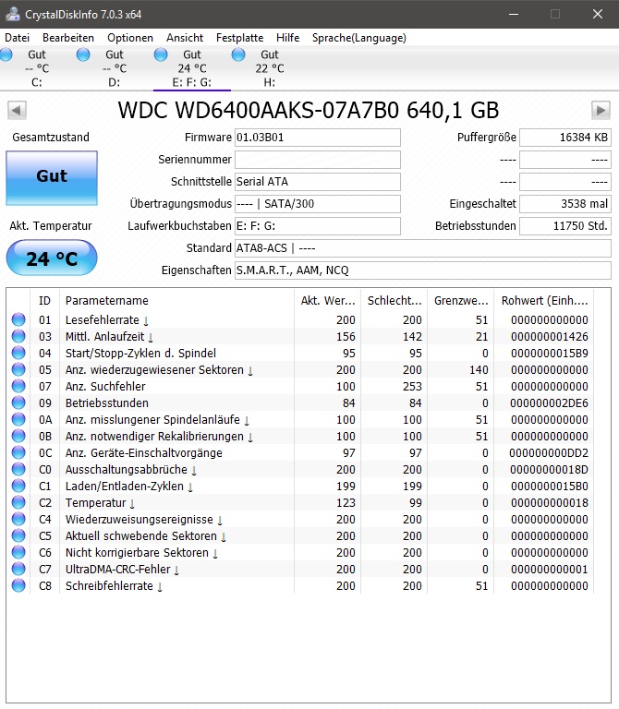Screen dimensions: 619x709
Task: Click the Akt. Wer... column header
Action: (328, 301)
